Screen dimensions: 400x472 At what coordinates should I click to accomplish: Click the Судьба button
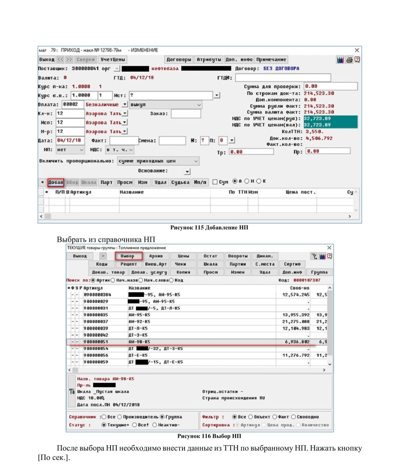(x=180, y=182)
